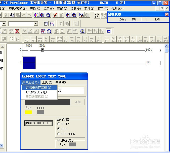
Task: Click the F7 coil symbol icon
Action: pyautogui.click(x=53, y=39)
